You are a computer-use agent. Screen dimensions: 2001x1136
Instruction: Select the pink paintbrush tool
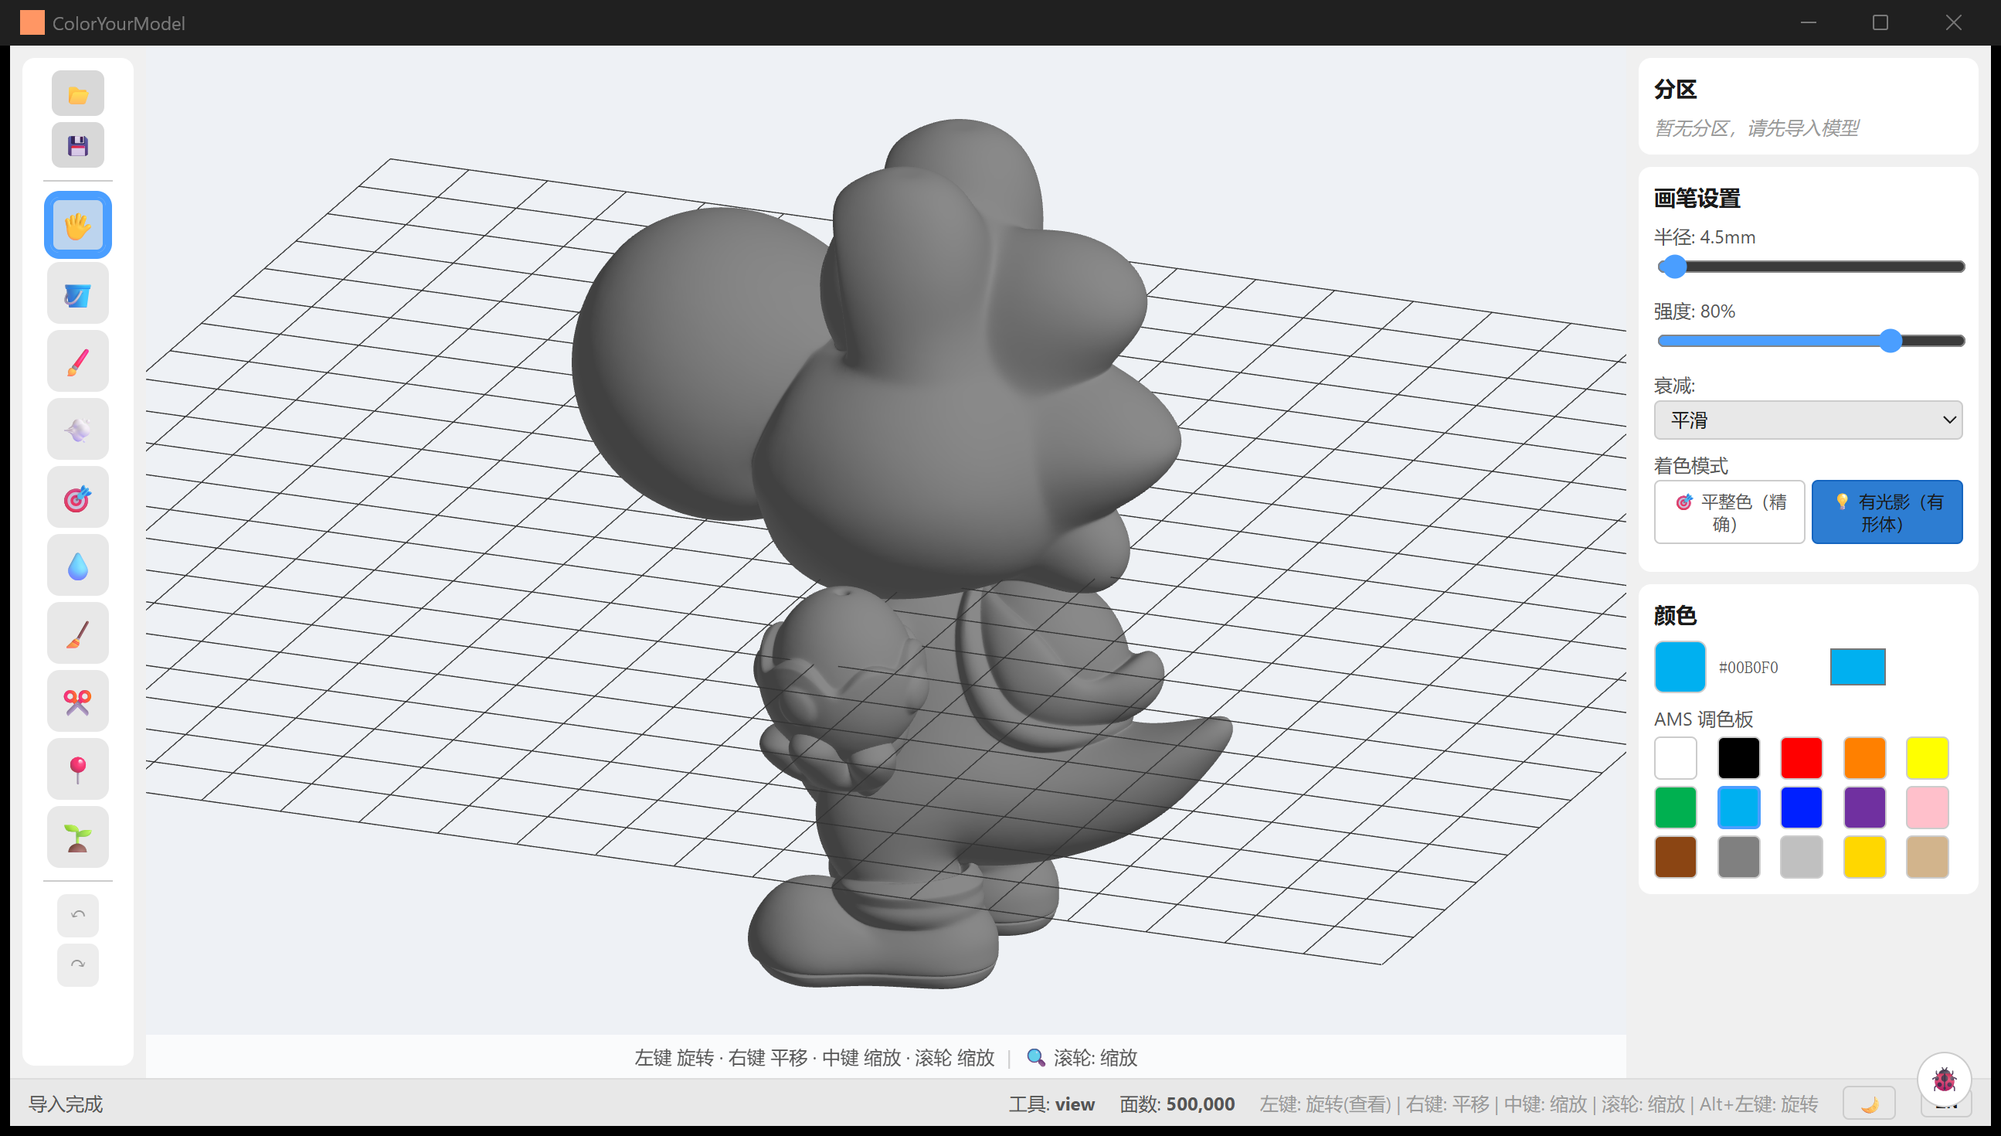[78, 362]
